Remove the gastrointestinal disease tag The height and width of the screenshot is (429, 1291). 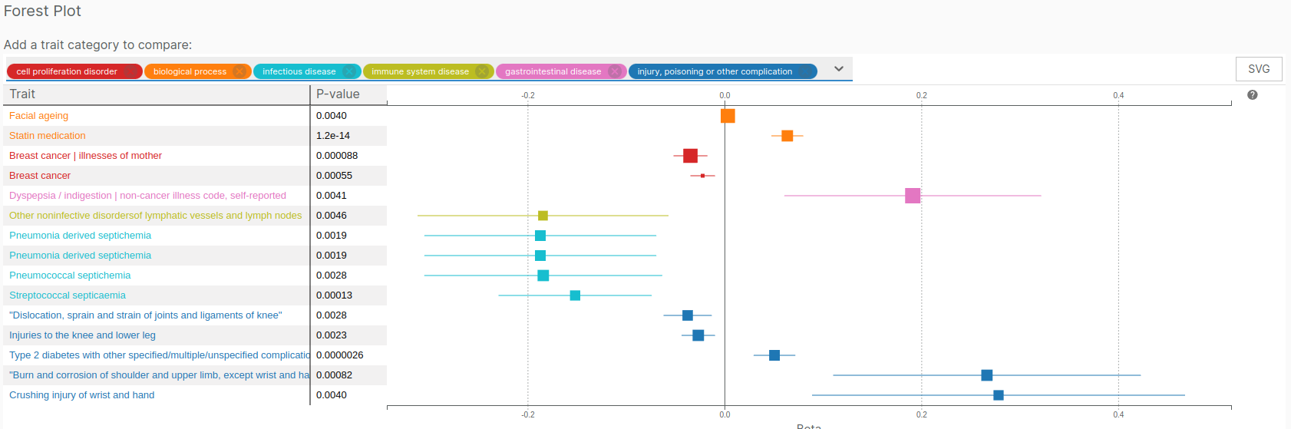[x=615, y=71]
